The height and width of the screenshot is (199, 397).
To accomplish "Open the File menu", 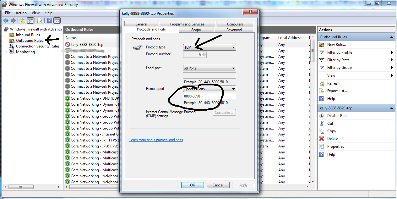I will click(8, 13).
